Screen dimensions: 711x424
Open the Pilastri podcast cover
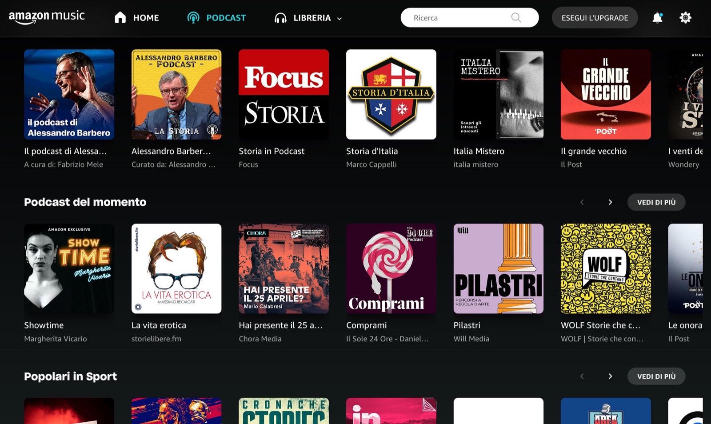coord(499,268)
